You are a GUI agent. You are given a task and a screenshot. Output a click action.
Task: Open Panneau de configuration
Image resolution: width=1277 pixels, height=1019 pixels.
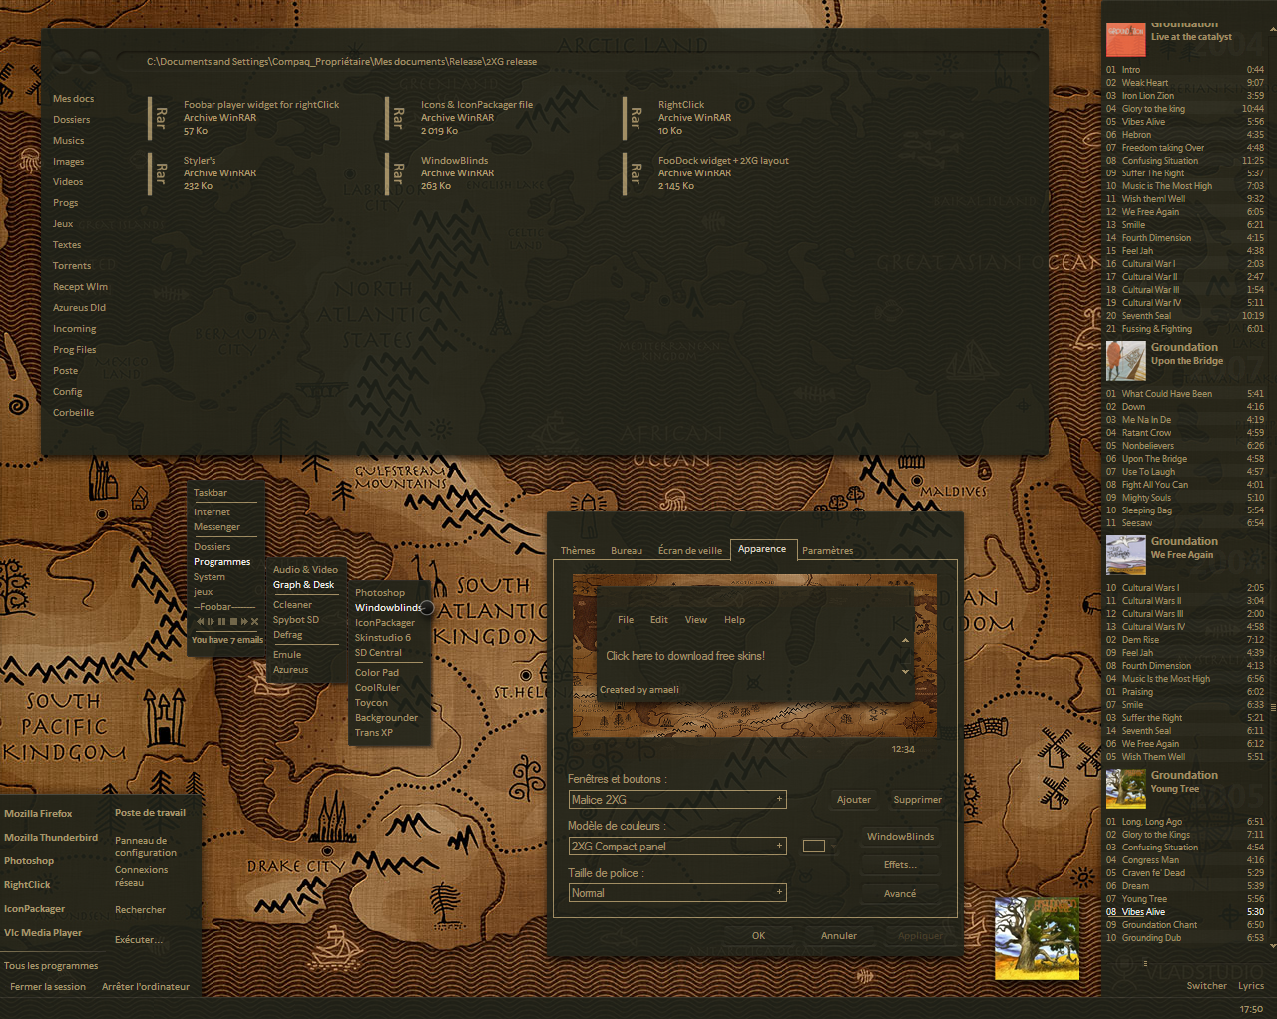146,847
